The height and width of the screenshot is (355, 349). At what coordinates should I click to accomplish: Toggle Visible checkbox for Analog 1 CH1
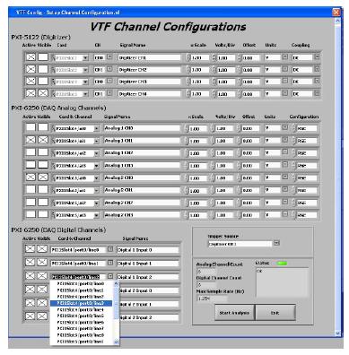[x=43, y=140]
